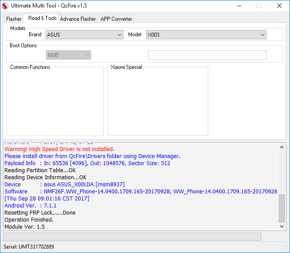Image resolution: width=290 pixels, height=253 pixels.
Task: Click the log scrollbar down arrow
Action: (282, 227)
